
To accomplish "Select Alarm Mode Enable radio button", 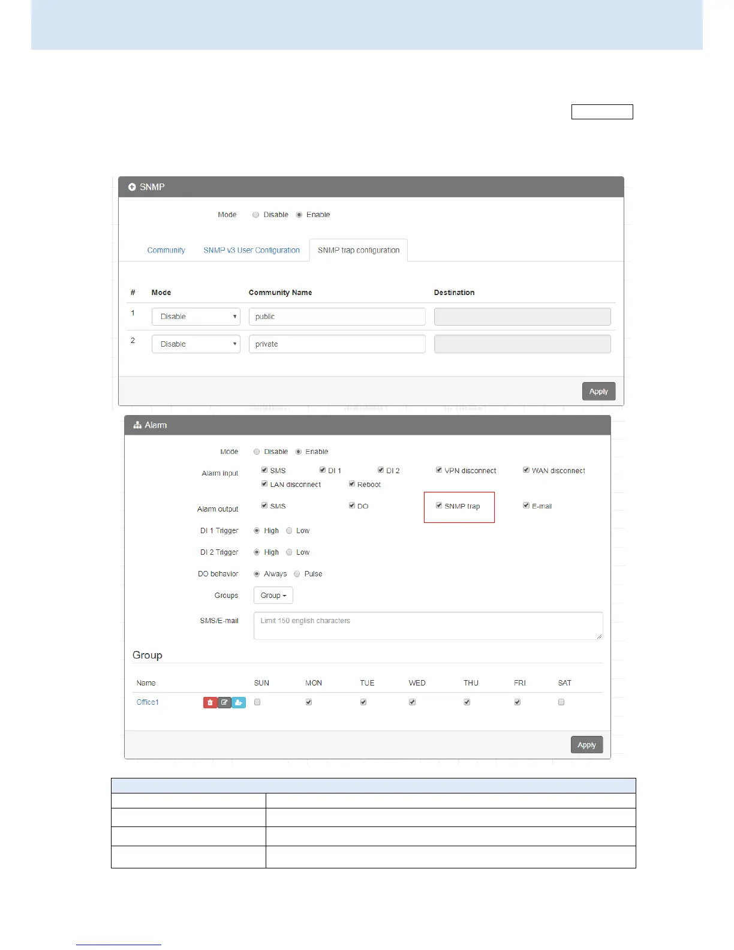I will (x=299, y=452).
